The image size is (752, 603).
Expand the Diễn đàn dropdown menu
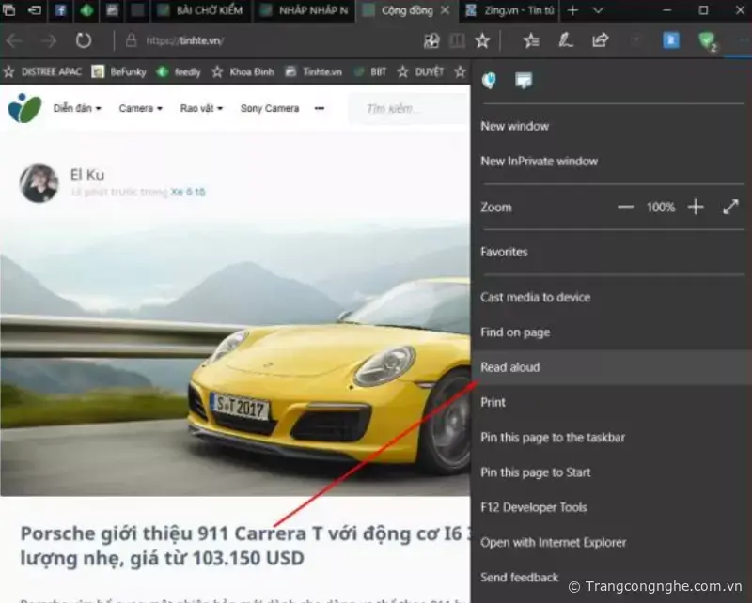pos(76,108)
